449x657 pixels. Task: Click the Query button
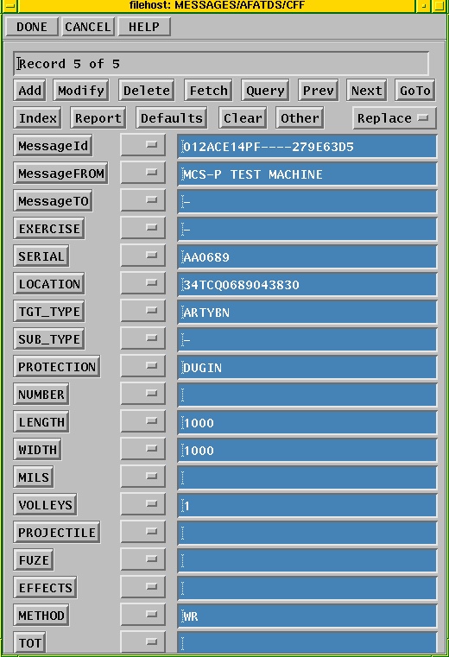pos(265,90)
